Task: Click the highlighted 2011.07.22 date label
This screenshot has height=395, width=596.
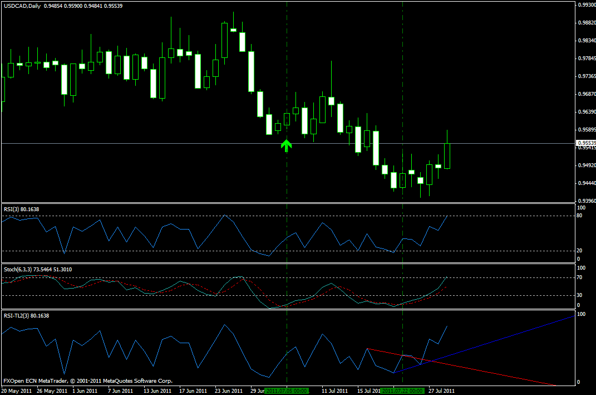Action: [x=402, y=391]
